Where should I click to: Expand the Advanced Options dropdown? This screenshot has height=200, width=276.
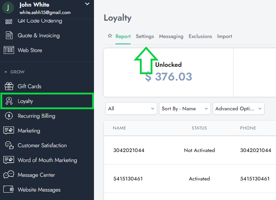pos(238,108)
